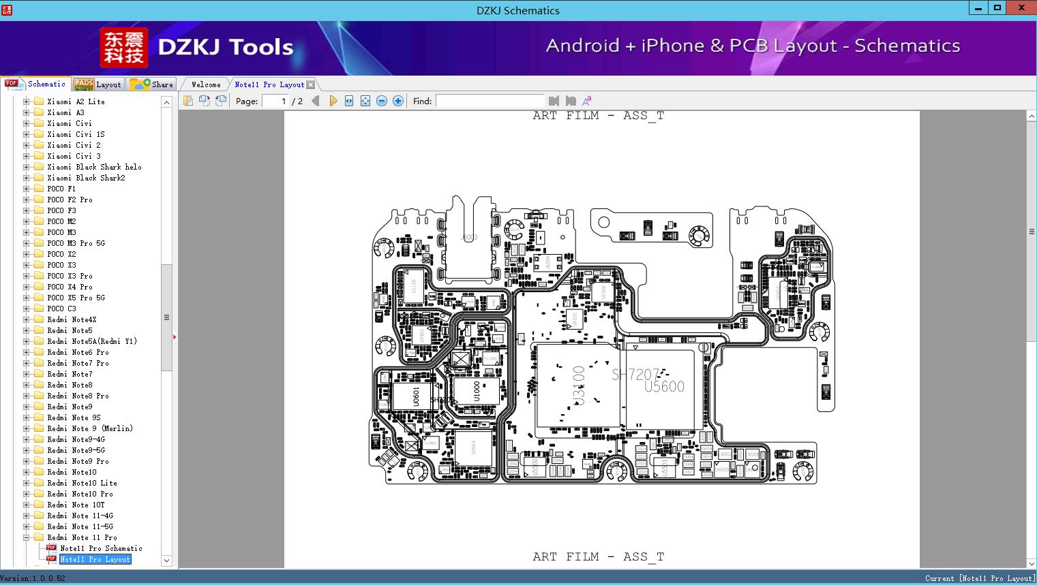The image size is (1037, 585).
Task: Click the copy pages icon in PDF toolbar
Action: click(x=187, y=101)
